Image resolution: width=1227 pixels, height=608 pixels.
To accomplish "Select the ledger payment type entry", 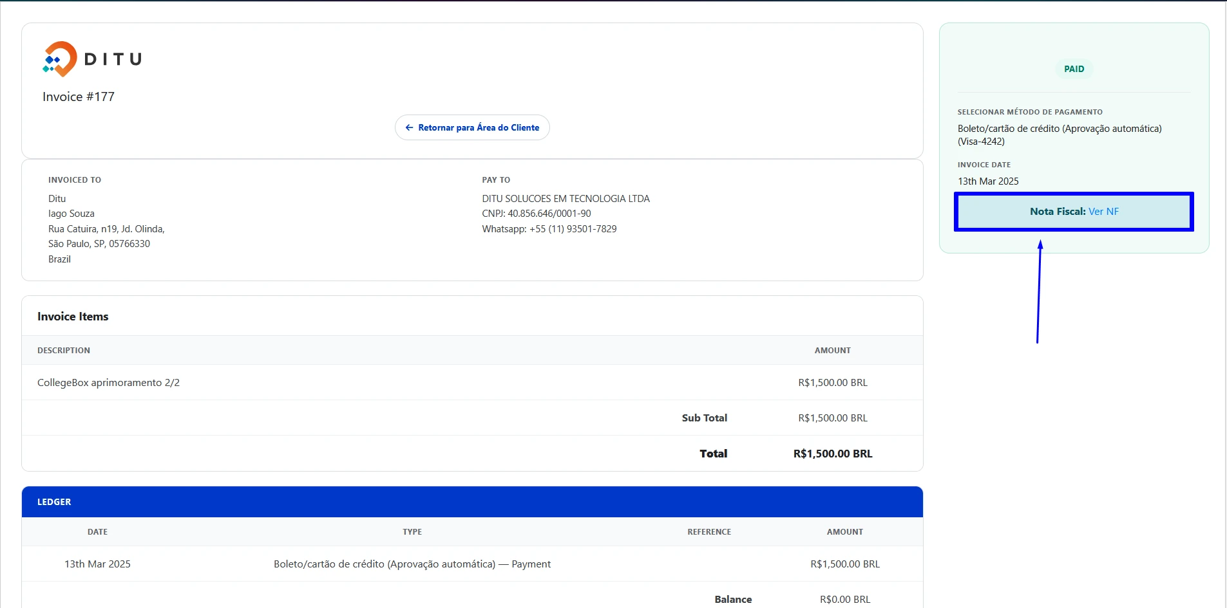I will (x=412, y=564).
